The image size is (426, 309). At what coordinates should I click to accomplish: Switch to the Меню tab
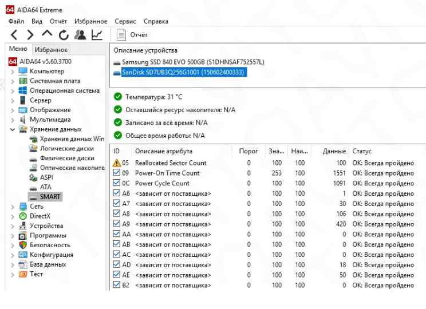[18, 49]
